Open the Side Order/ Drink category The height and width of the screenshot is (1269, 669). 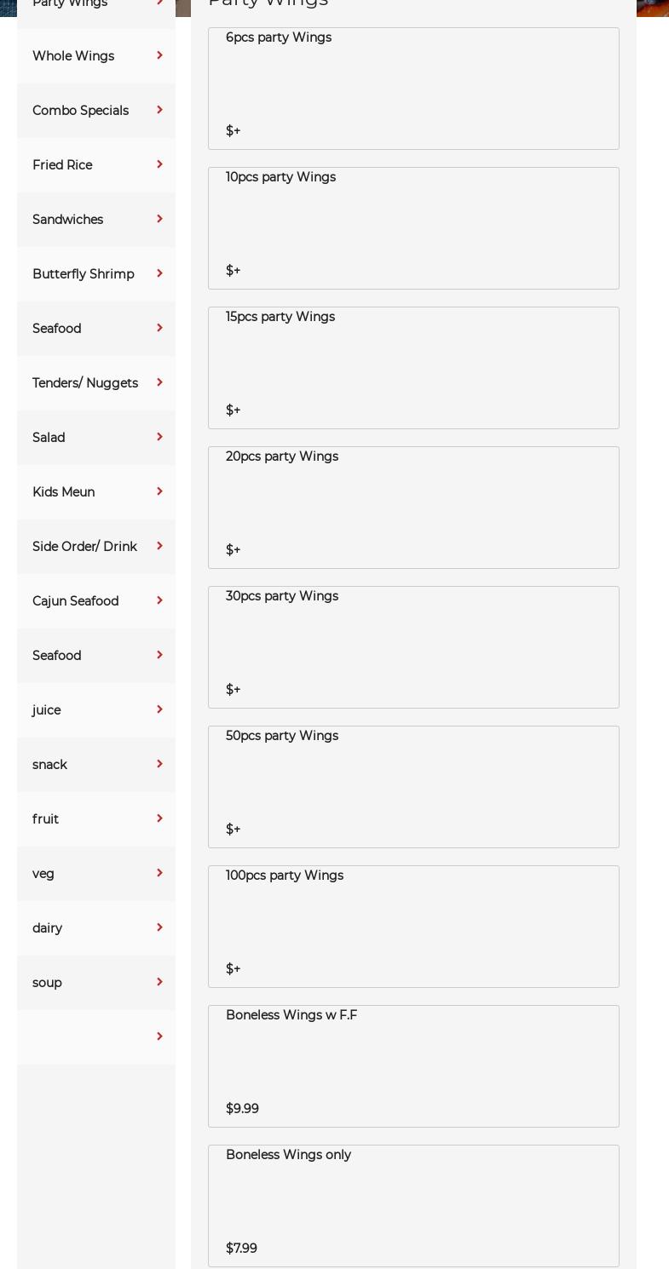pos(84,547)
